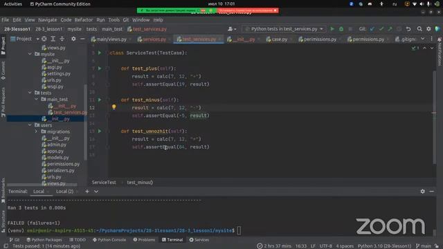Expand all in Project panel

53,39
